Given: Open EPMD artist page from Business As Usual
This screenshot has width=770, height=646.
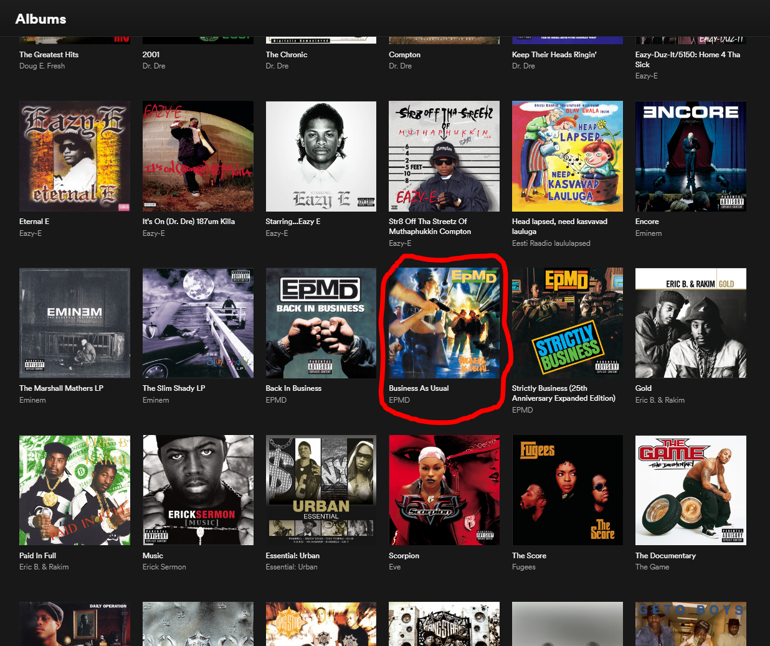Looking at the screenshot, I should click(399, 400).
